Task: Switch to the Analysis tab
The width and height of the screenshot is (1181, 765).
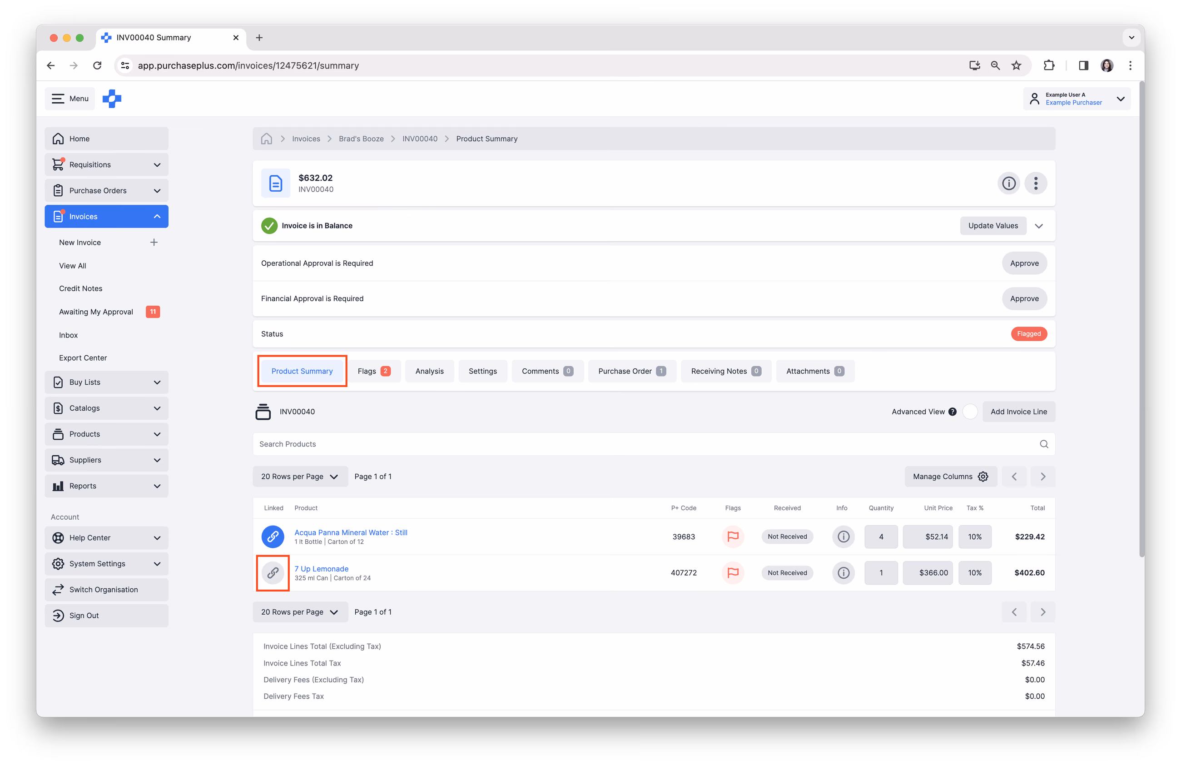Action: click(x=429, y=371)
